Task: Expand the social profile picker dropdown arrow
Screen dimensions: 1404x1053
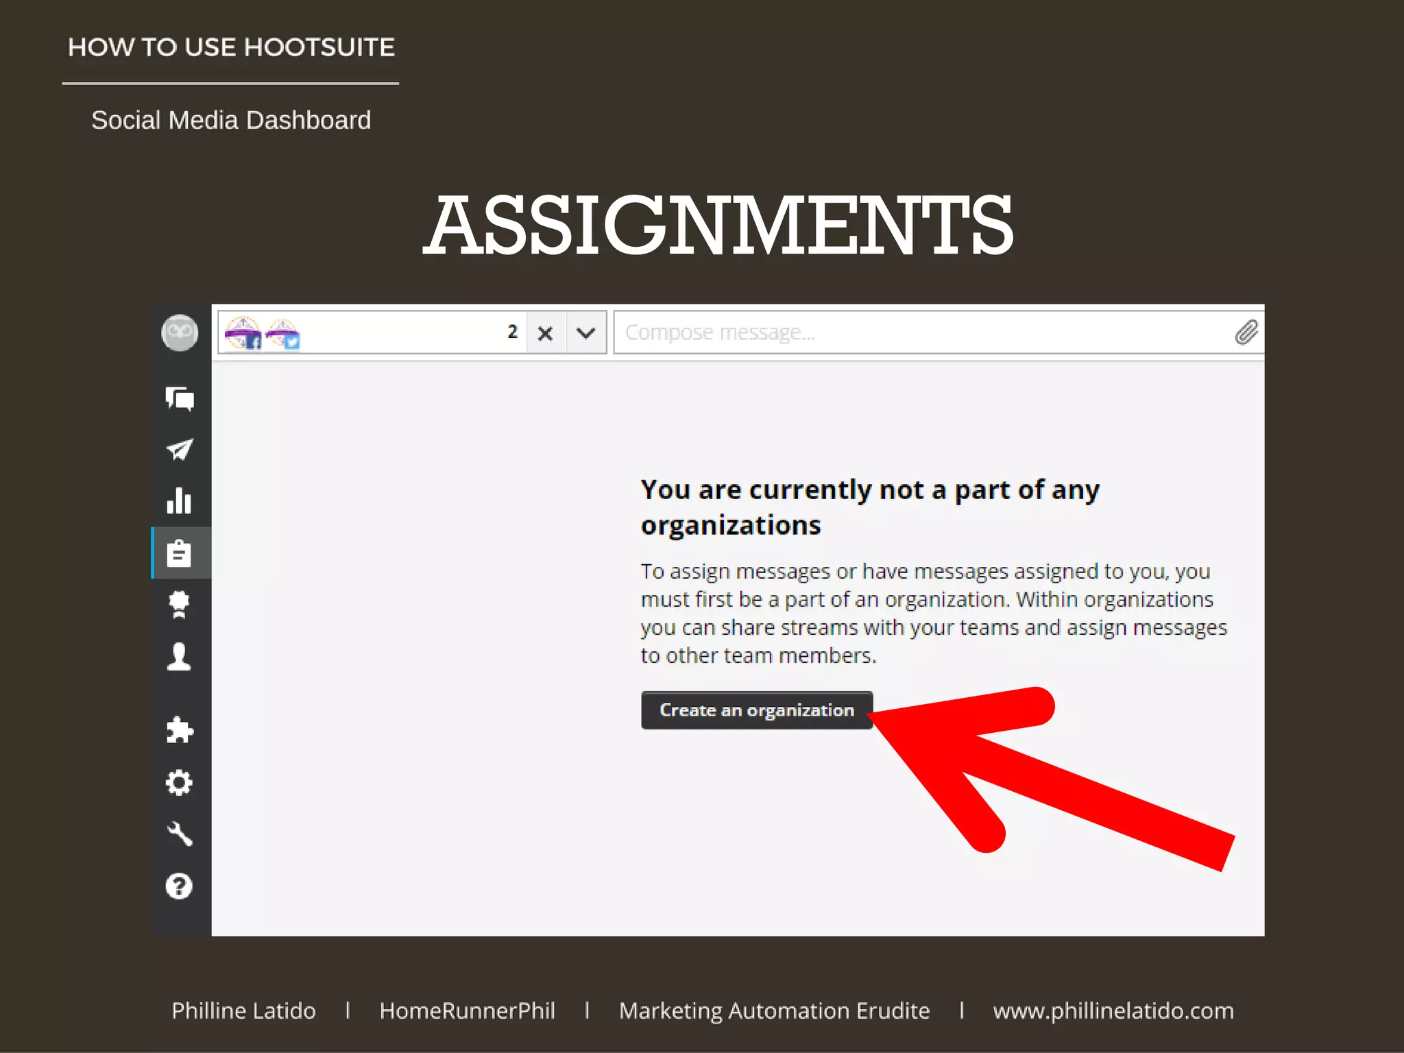Action: [x=586, y=333]
